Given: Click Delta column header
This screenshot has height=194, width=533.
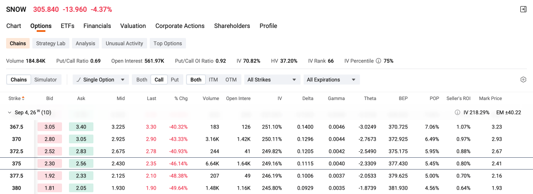Looking at the screenshot, I should [308, 98].
